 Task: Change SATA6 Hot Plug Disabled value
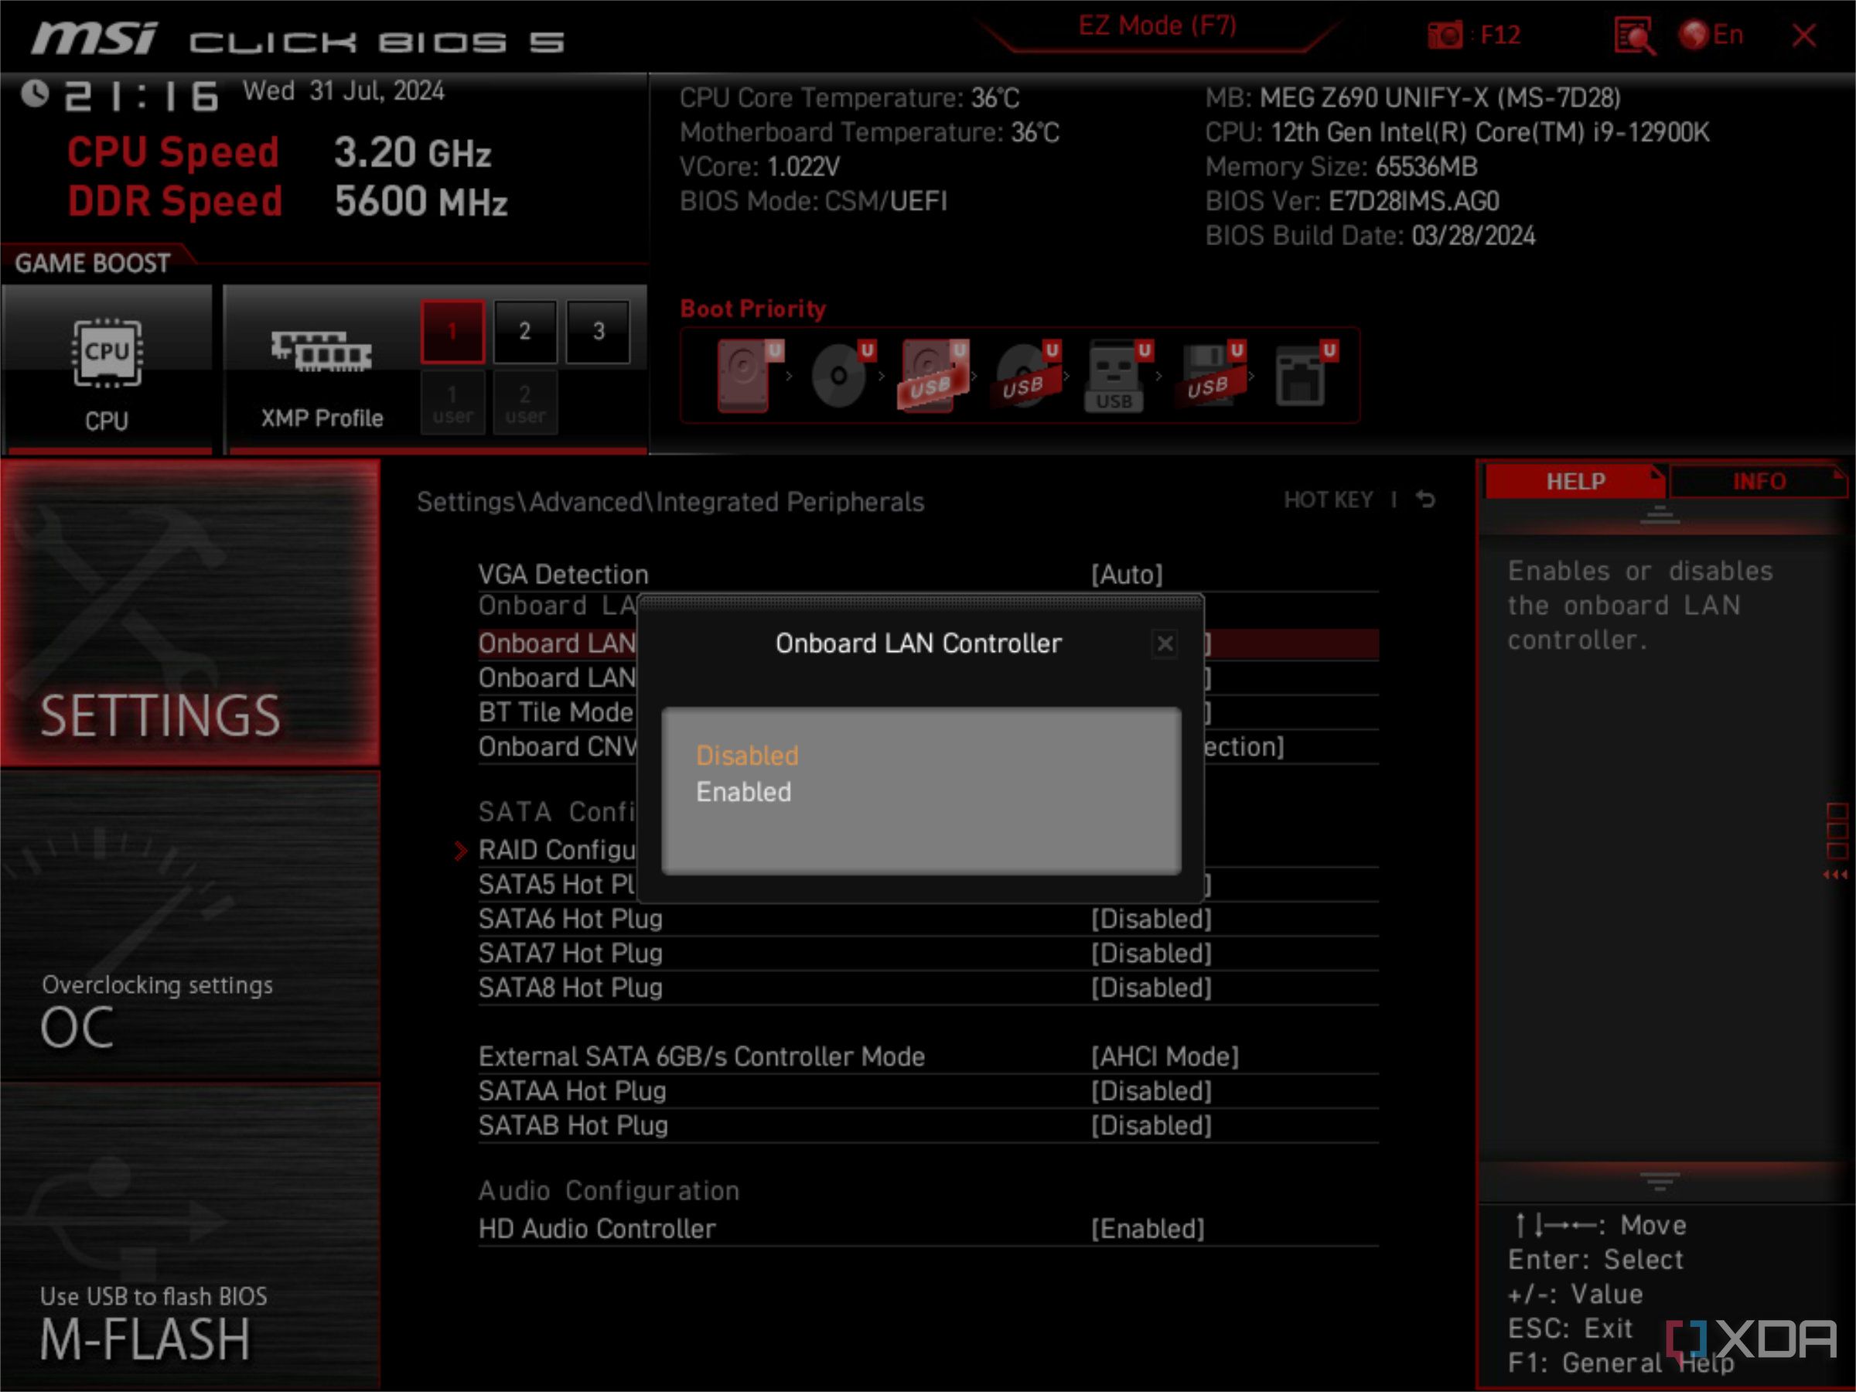click(x=1151, y=919)
